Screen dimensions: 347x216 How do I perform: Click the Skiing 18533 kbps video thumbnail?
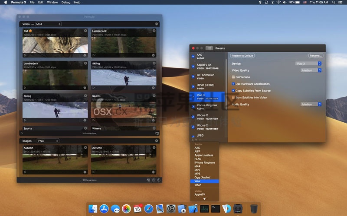click(124, 77)
